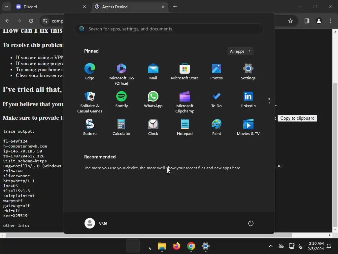Reload the page in Chrome
338x254 pixels.
31,21
